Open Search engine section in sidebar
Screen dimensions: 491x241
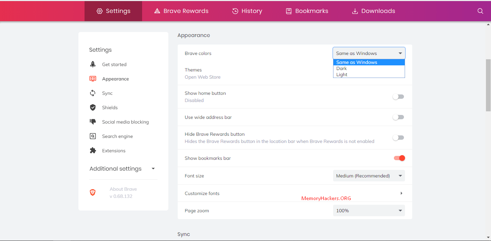118,136
